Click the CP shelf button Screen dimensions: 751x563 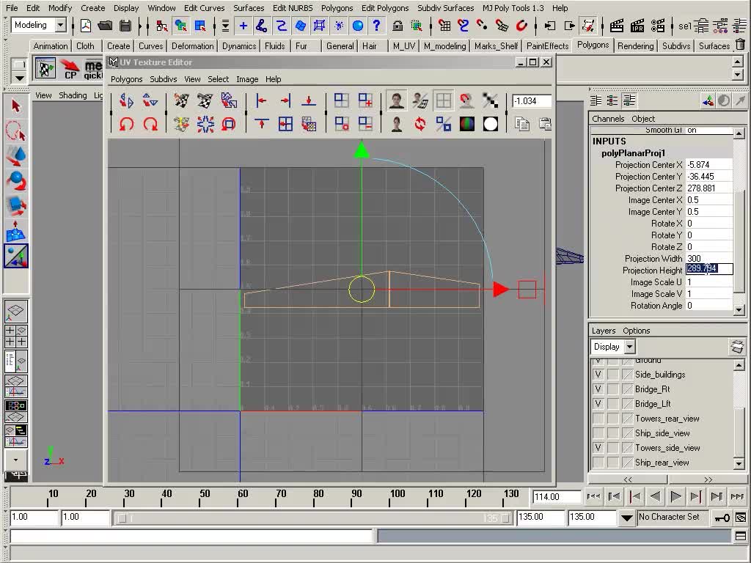pos(70,68)
